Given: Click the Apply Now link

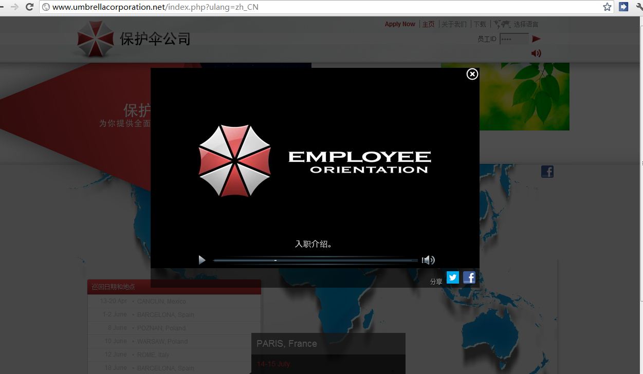Looking at the screenshot, I should click(400, 24).
